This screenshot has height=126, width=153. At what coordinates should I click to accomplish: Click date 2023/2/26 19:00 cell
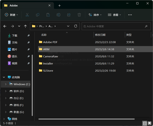(x=105, y=71)
